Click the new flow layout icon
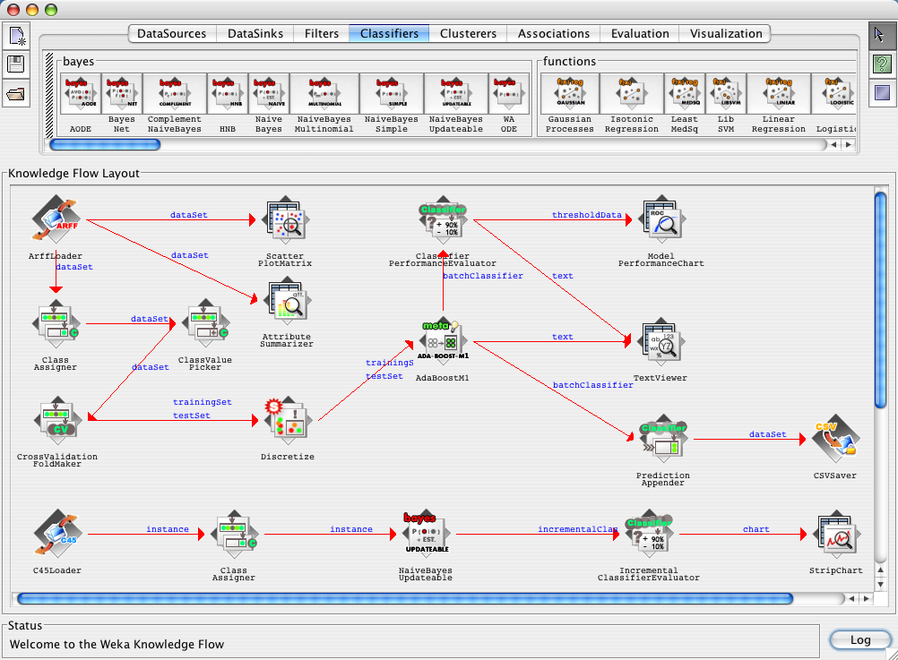This screenshot has width=898, height=660. click(17, 37)
